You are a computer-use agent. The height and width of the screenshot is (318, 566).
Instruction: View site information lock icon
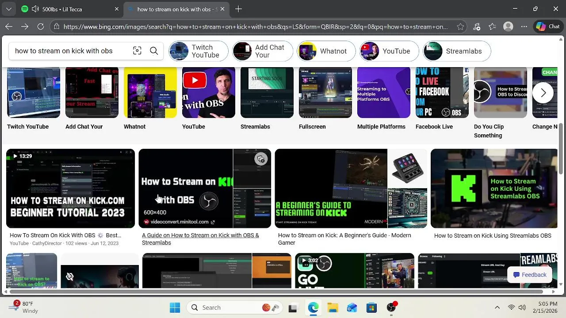pos(56,26)
